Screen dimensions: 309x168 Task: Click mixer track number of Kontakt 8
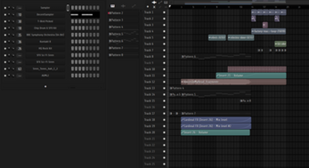20,42
